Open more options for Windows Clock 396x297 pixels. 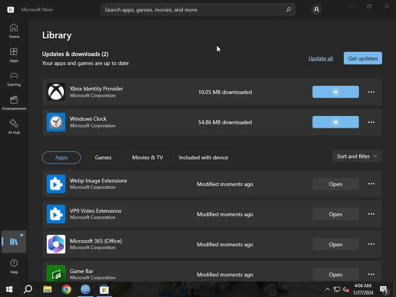[x=371, y=122]
